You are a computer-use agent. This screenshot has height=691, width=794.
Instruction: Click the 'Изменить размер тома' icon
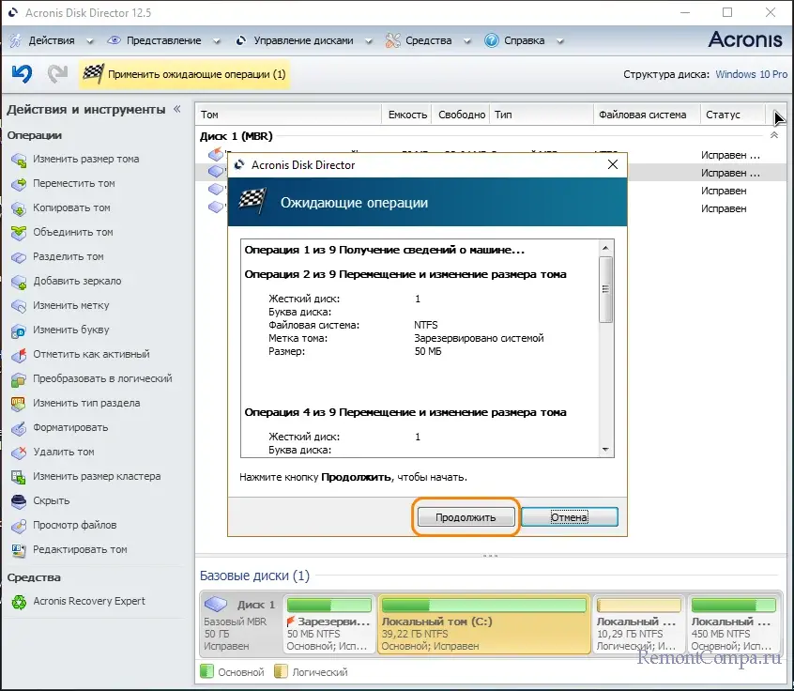tap(19, 160)
